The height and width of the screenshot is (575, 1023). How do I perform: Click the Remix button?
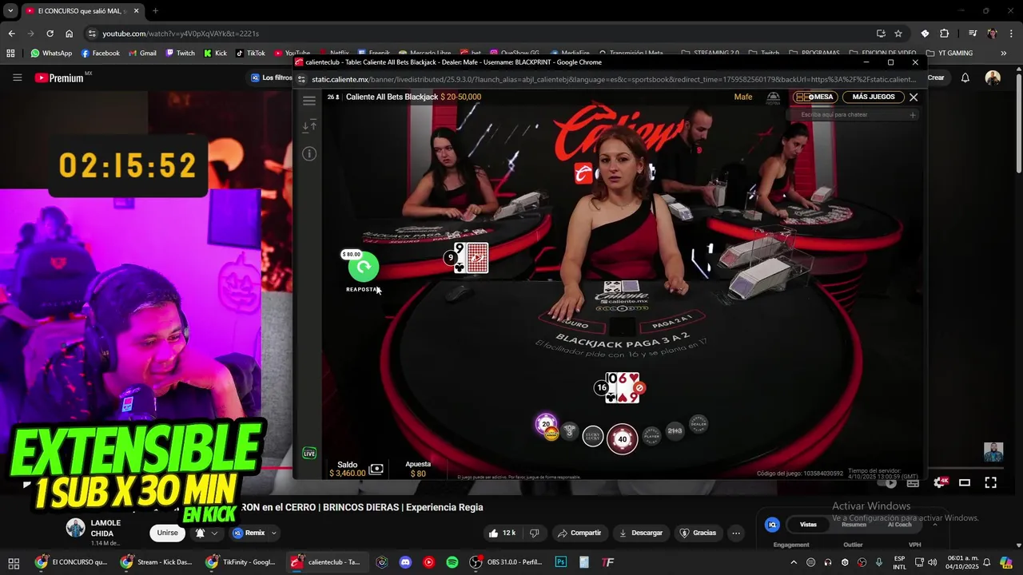pos(249,533)
